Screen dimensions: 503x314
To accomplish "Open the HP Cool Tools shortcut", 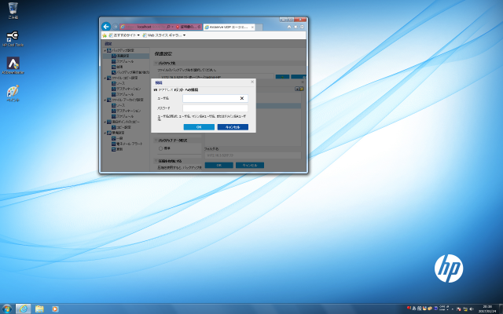I will (x=13, y=37).
